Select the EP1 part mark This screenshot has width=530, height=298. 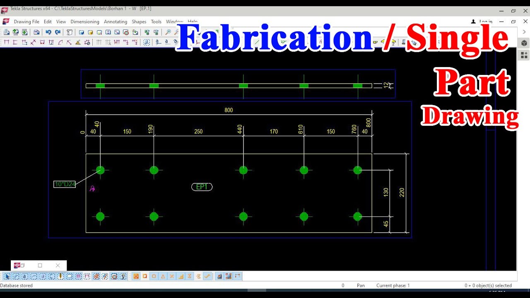click(x=202, y=187)
